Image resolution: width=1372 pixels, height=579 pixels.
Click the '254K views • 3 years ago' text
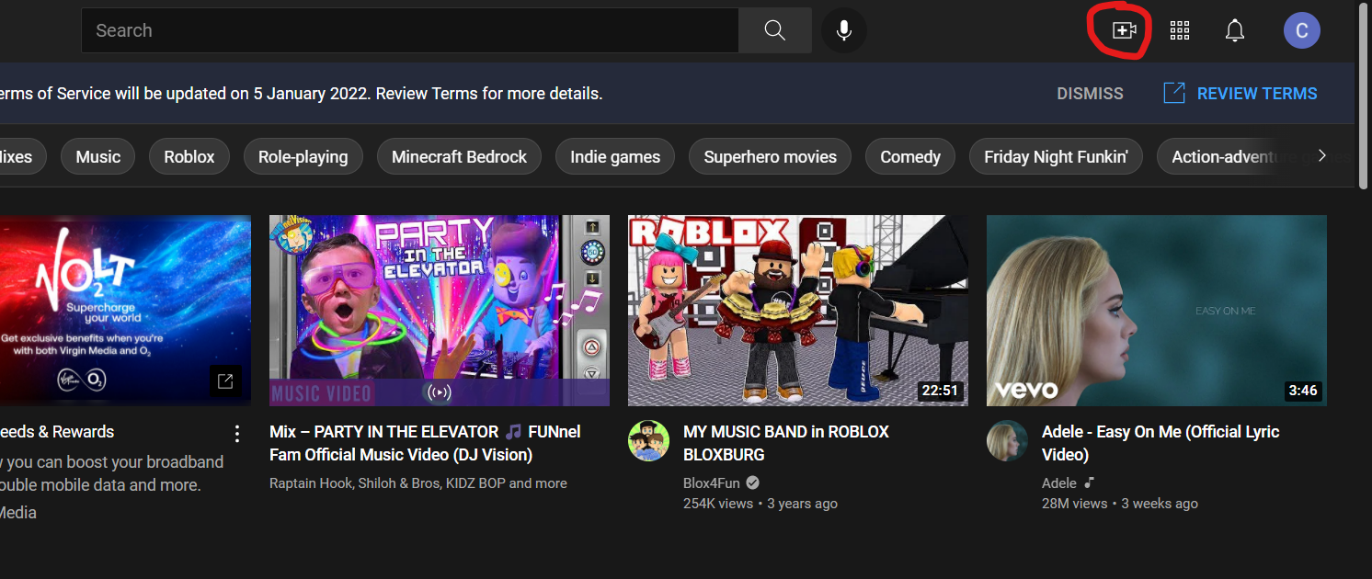point(760,504)
